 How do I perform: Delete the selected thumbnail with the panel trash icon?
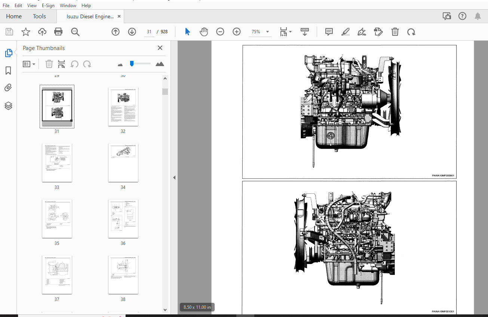(49, 64)
